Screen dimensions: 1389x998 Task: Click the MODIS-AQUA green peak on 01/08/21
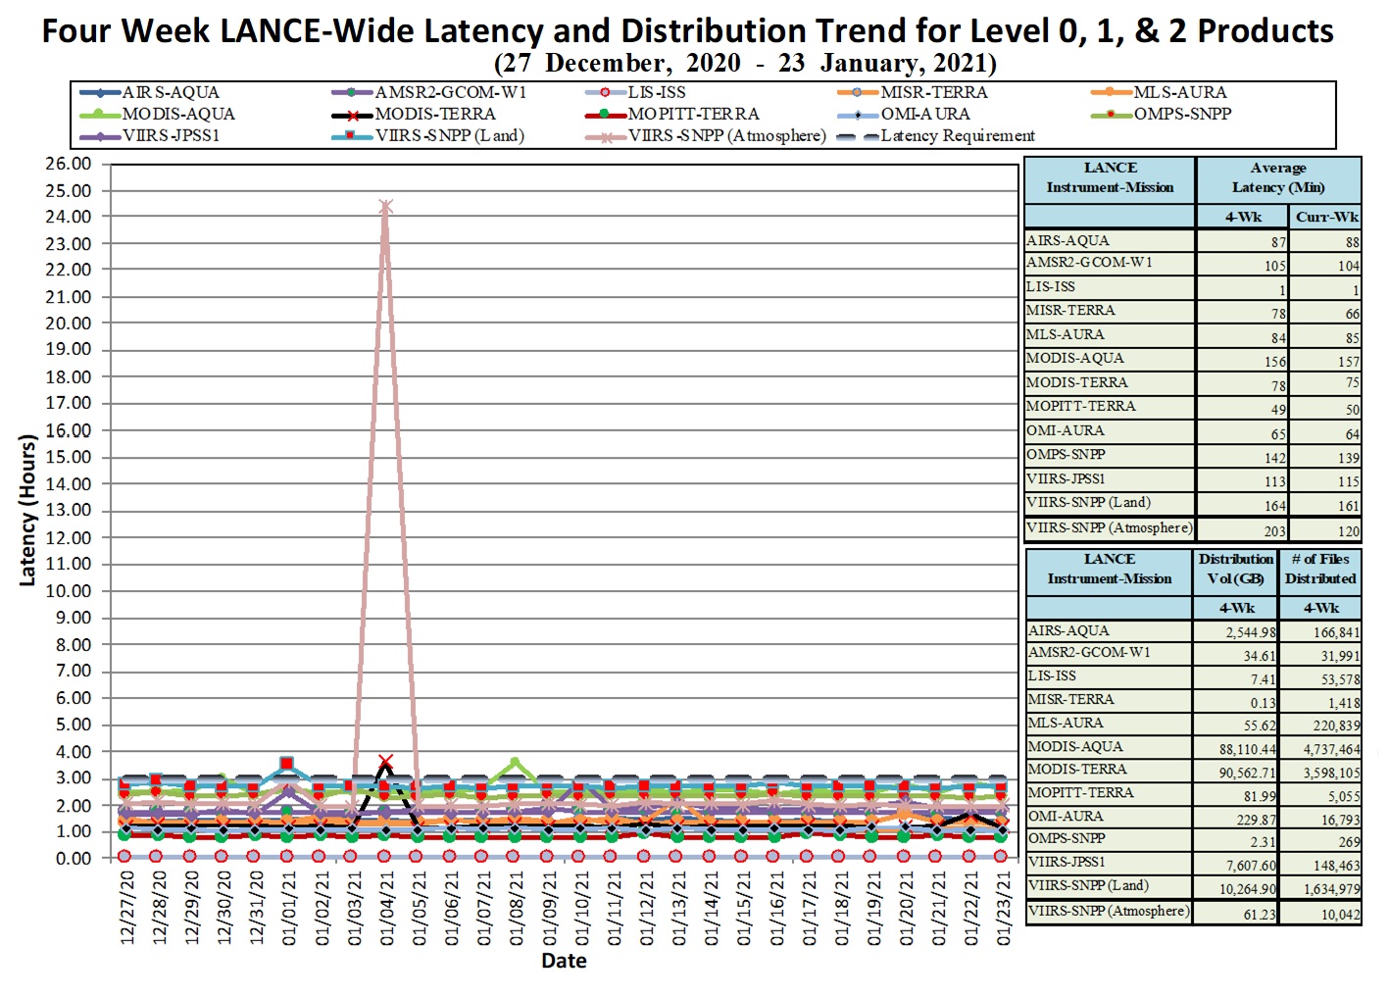click(x=515, y=762)
